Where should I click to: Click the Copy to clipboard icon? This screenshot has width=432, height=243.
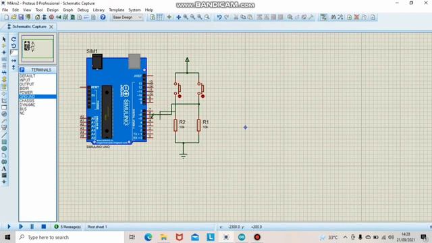[x=243, y=17]
